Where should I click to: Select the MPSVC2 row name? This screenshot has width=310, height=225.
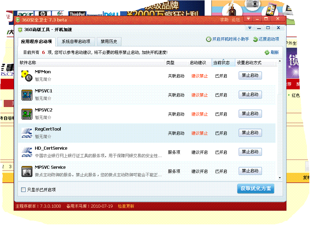(44, 110)
